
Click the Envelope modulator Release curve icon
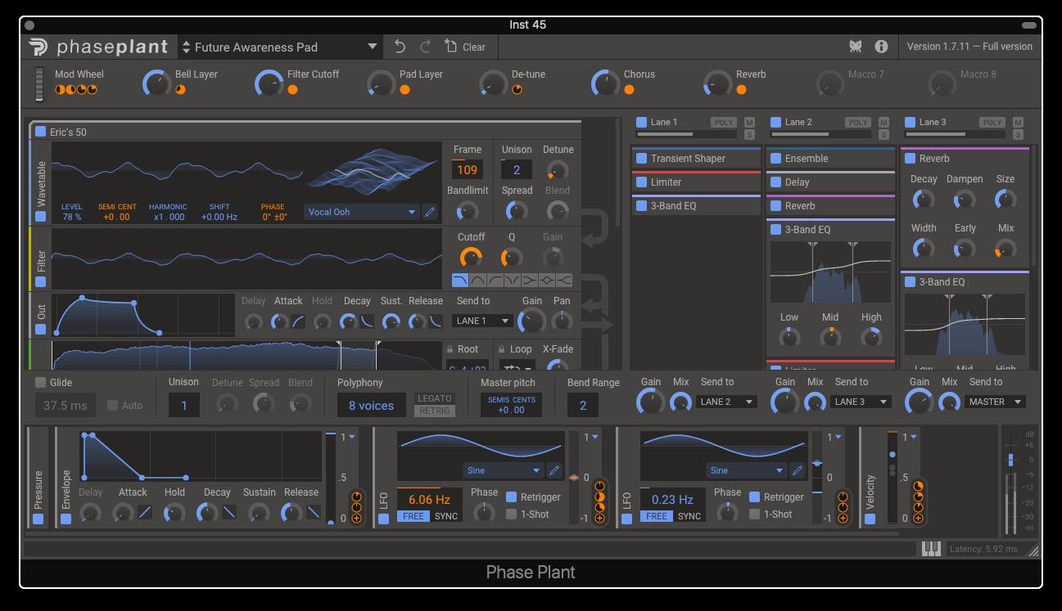click(314, 513)
